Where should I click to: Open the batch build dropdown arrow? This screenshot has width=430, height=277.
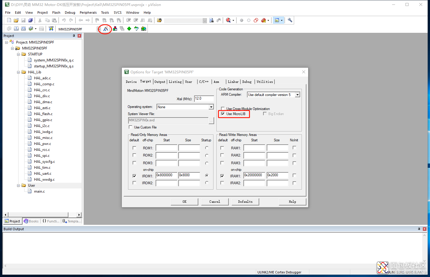click(x=36, y=29)
